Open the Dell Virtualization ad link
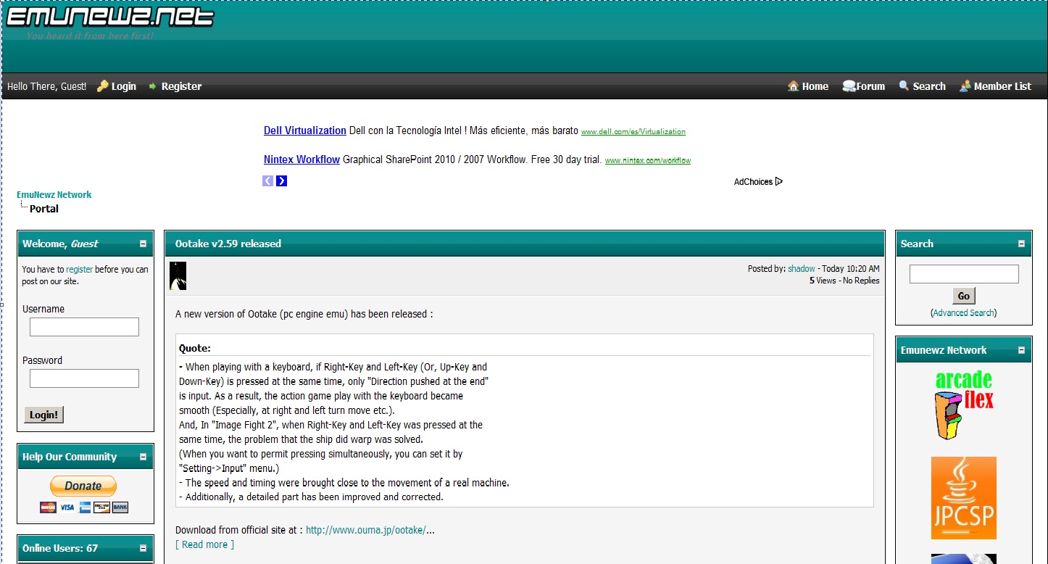 pyautogui.click(x=305, y=130)
